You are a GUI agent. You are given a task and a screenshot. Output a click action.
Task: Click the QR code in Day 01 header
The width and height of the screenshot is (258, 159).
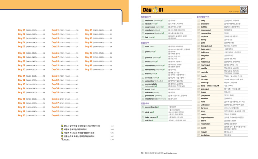pyautogui.click(x=243, y=10)
